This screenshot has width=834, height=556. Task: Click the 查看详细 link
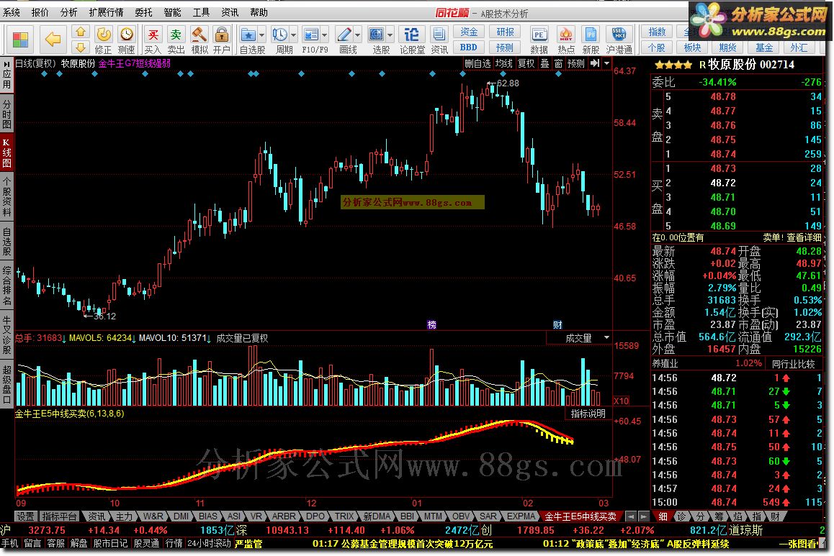pyautogui.click(x=804, y=237)
